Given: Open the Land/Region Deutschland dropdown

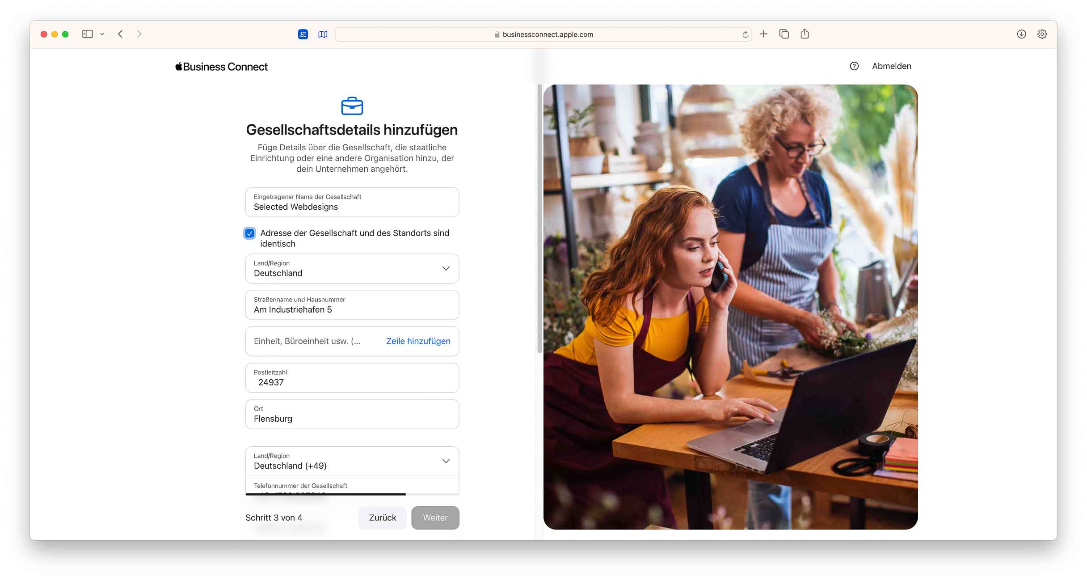Looking at the screenshot, I should pyautogui.click(x=352, y=268).
